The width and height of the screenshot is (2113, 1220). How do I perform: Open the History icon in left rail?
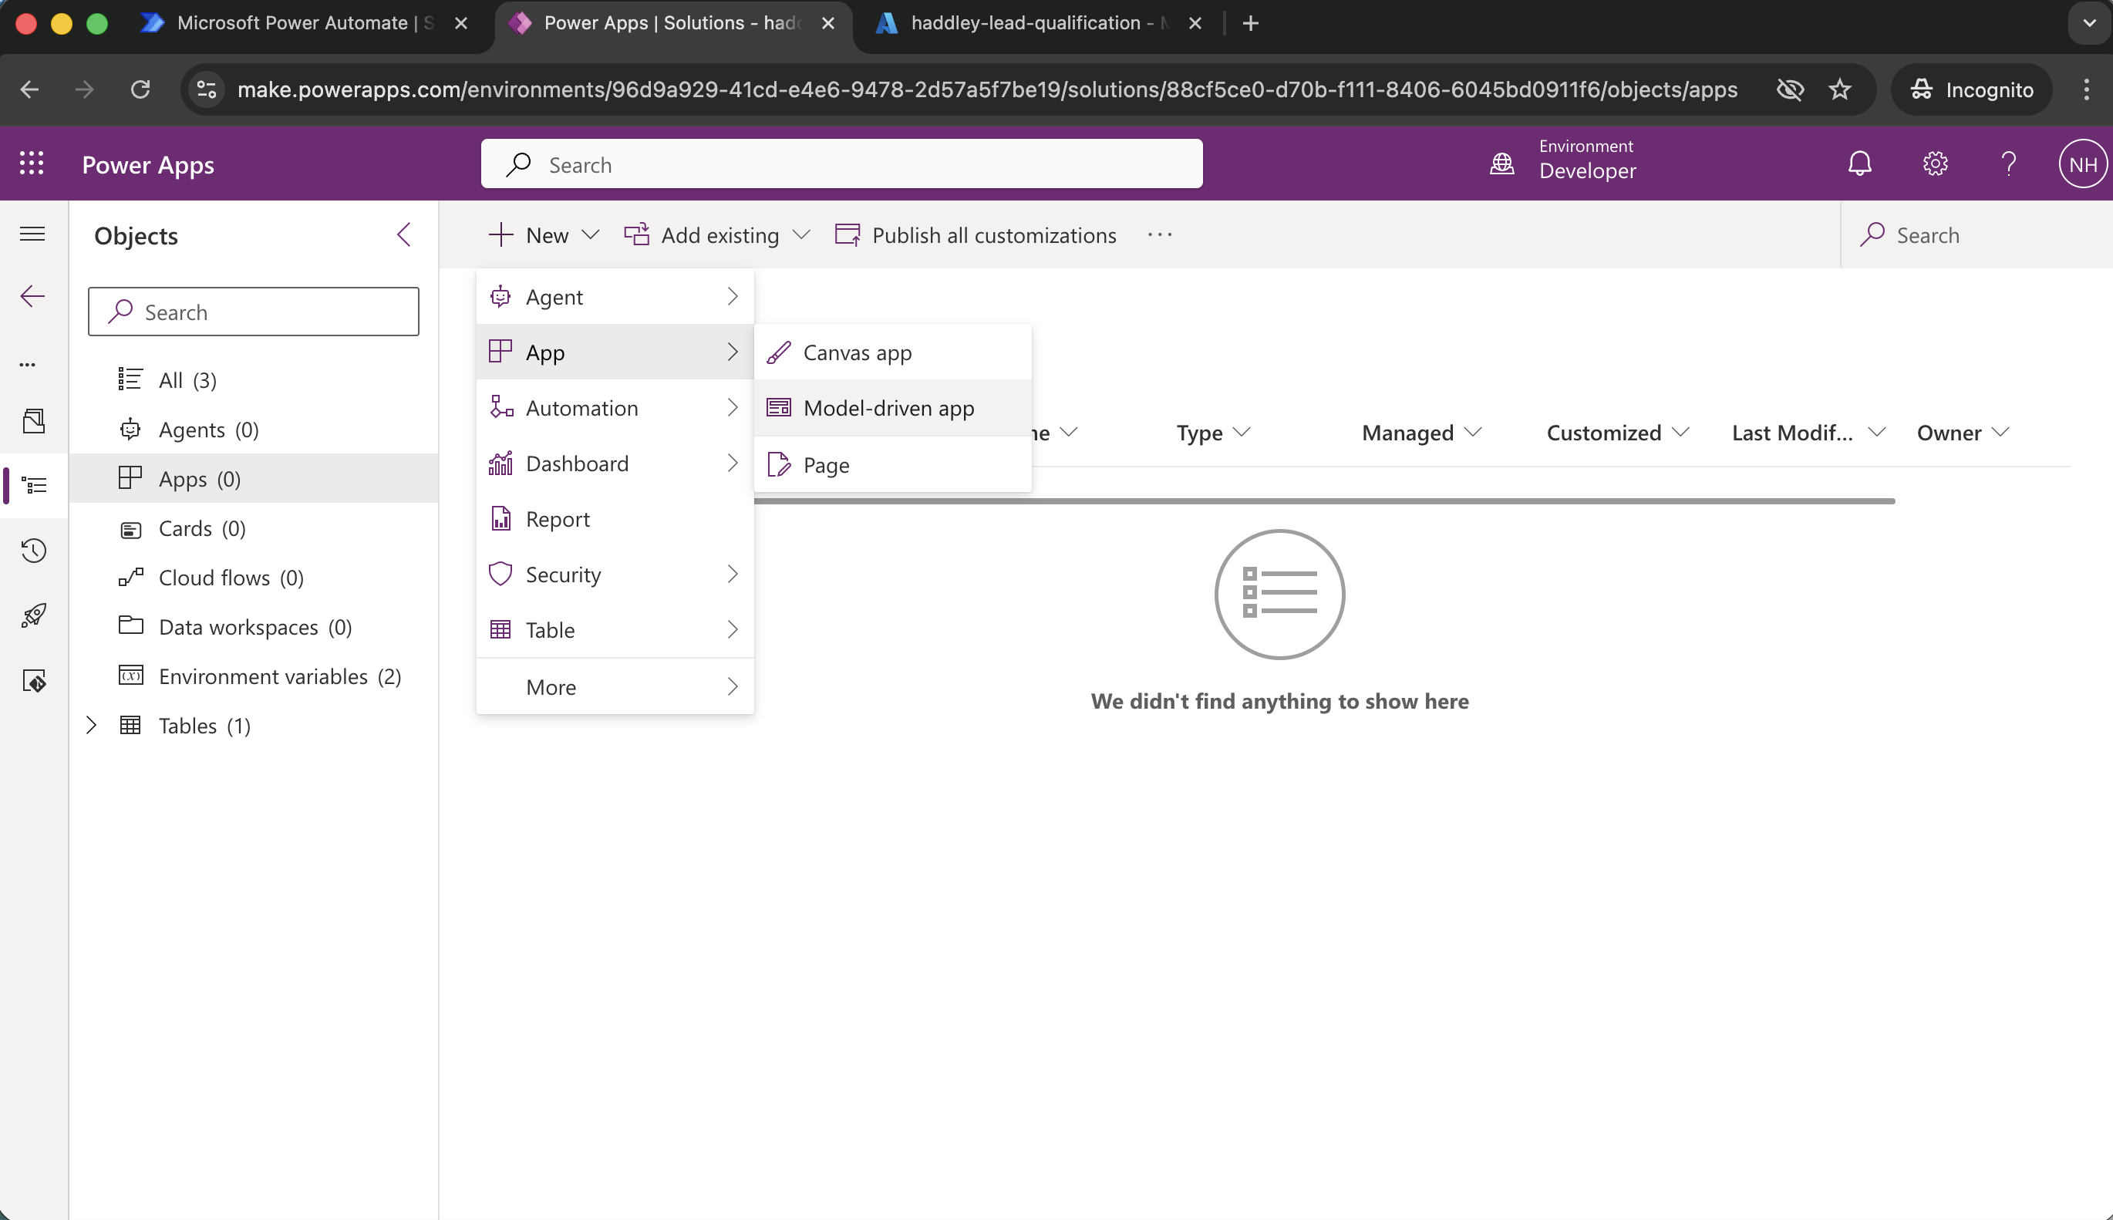[33, 551]
